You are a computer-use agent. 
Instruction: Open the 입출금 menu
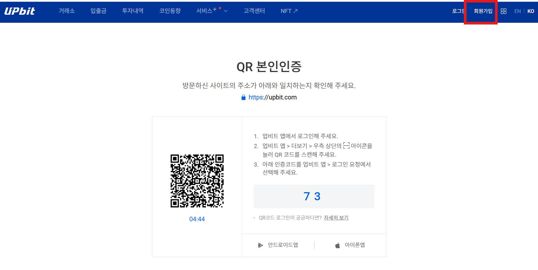point(98,11)
